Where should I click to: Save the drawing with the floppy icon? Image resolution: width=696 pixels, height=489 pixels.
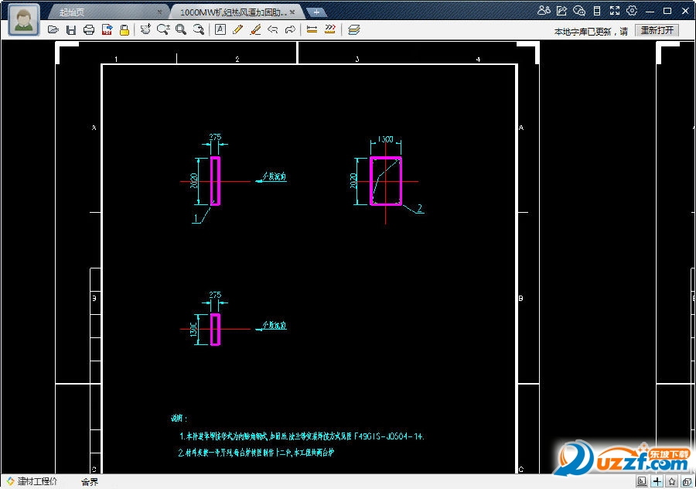coord(71,29)
